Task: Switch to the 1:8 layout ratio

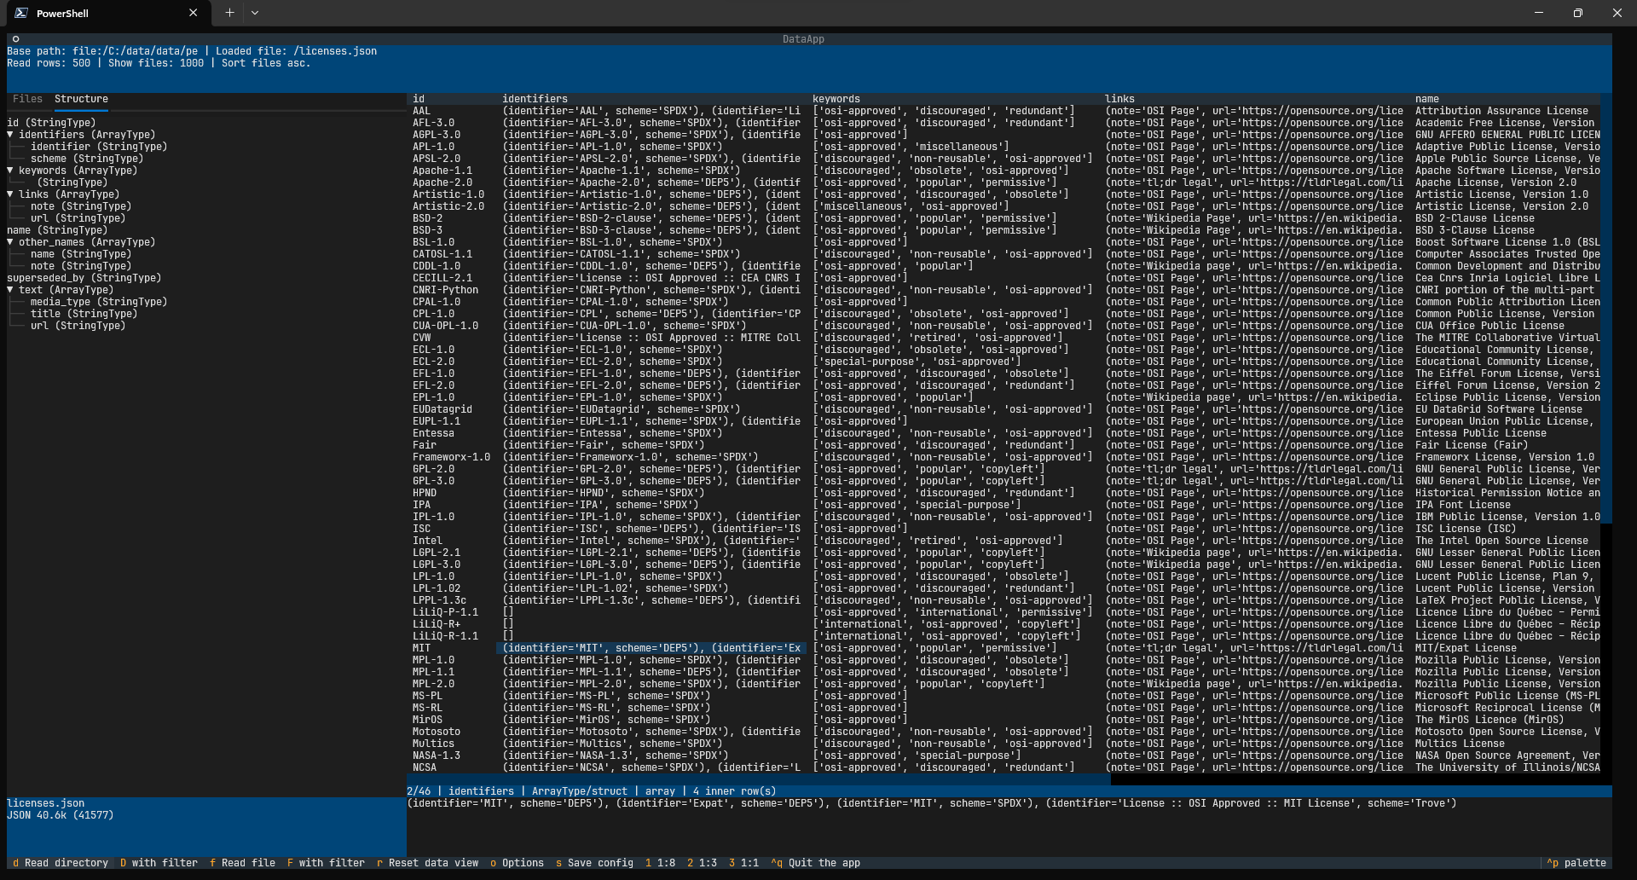Action: [x=660, y=863]
